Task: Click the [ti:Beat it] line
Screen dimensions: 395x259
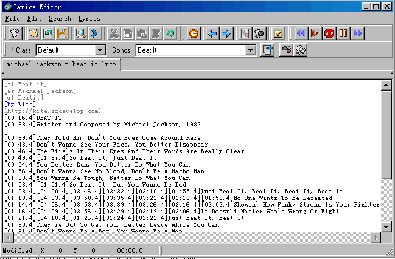Action: 26,85
